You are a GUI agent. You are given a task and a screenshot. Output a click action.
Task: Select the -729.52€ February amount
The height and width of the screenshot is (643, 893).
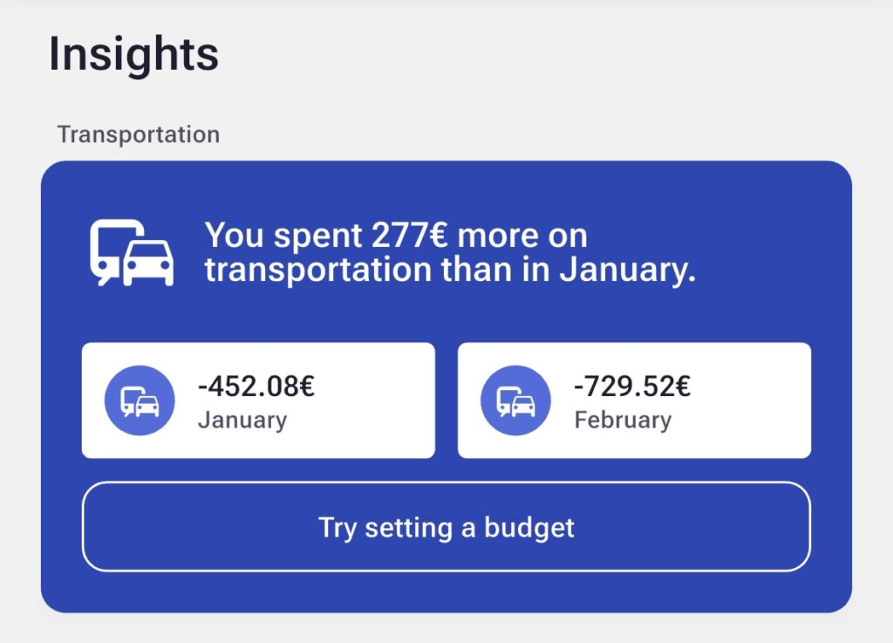pyautogui.click(x=632, y=386)
